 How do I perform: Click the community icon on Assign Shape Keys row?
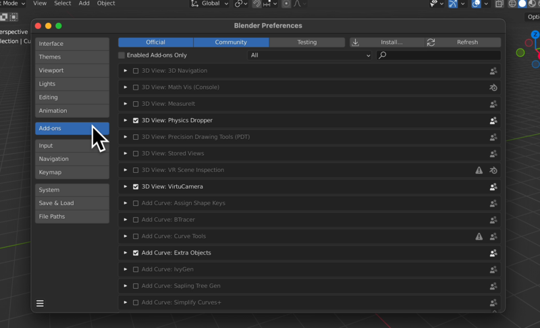point(493,203)
